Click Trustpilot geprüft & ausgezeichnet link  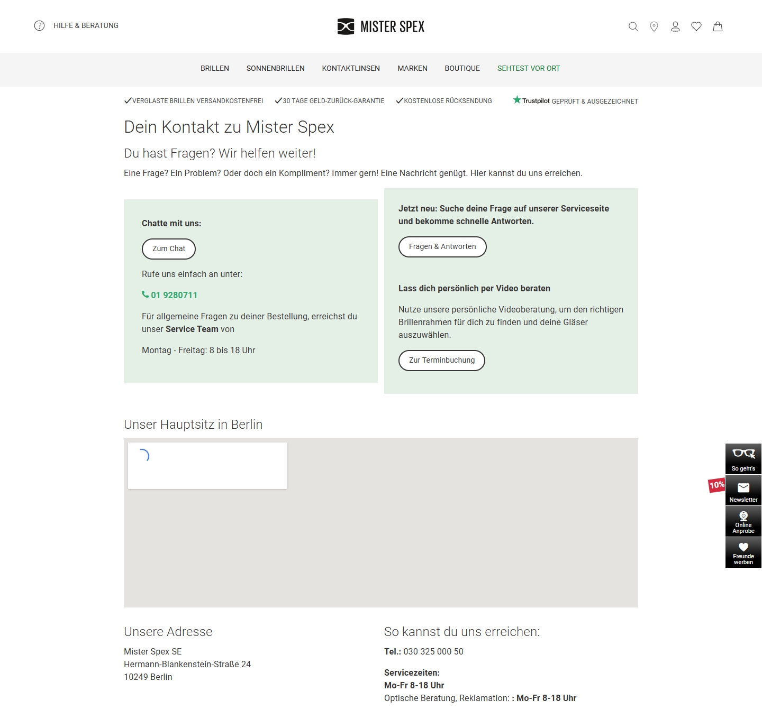point(575,100)
